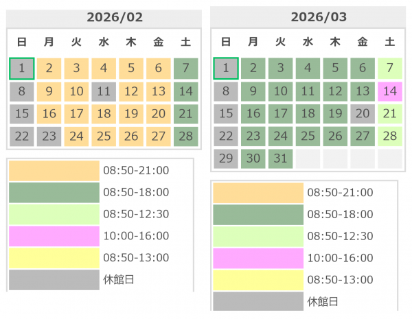Image resolution: width=412 pixels, height=319 pixels.
Task: Click the pink 10:00-16:00 legend swatch on the left
Action: pyautogui.click(x=54, y=236)
